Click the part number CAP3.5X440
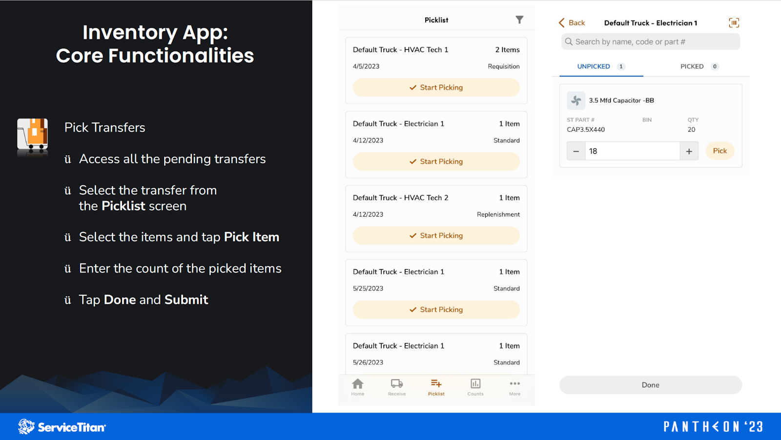This screenshot has height=440, width=781. coord(586,130)
